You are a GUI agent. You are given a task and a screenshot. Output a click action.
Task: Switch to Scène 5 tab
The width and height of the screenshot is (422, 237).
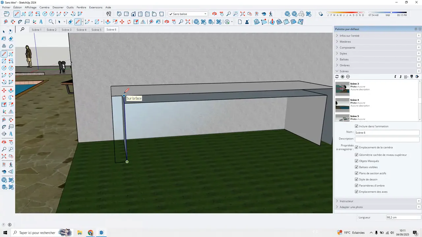pos(96,30)
